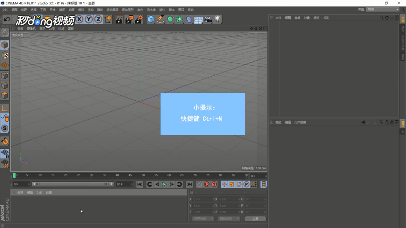Switch to Edges mode

(5, 86)
